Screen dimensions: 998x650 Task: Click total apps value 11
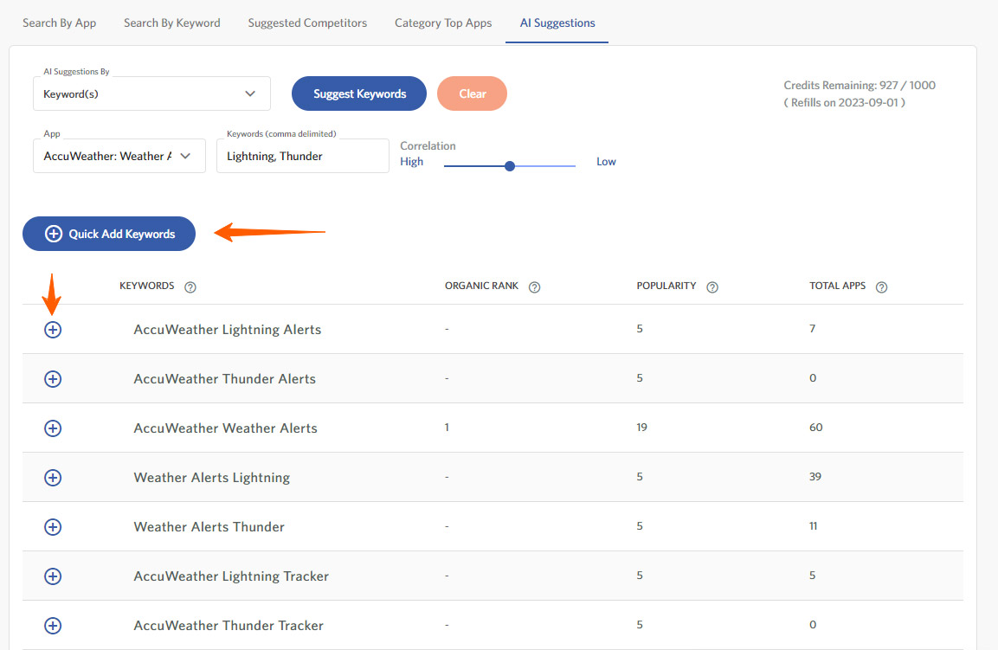(x=814, y=526)
